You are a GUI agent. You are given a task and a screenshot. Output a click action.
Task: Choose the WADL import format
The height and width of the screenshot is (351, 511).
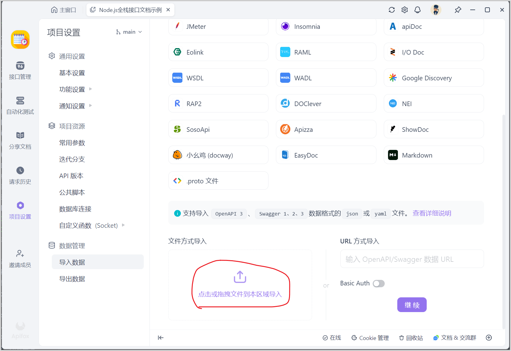[x=326, y=78]
